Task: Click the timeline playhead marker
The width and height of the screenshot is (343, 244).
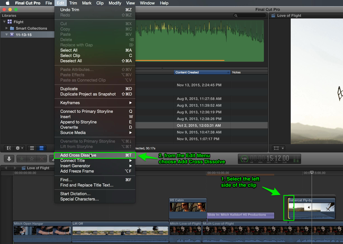Action: pyautogui.click(x=312, y=173)
